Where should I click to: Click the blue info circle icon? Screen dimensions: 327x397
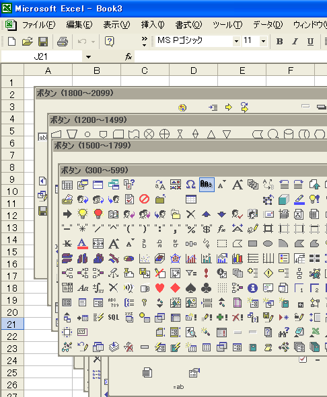pyautogui.click(x=252, y=288)
